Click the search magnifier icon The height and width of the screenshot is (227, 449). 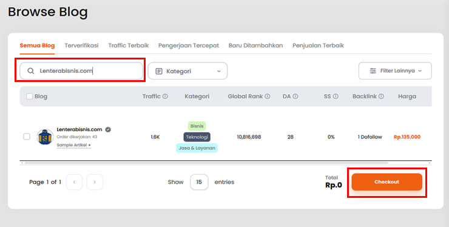tap(30, 71)
